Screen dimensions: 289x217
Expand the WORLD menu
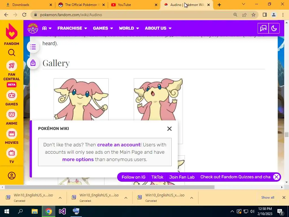(x=129, y=28)
